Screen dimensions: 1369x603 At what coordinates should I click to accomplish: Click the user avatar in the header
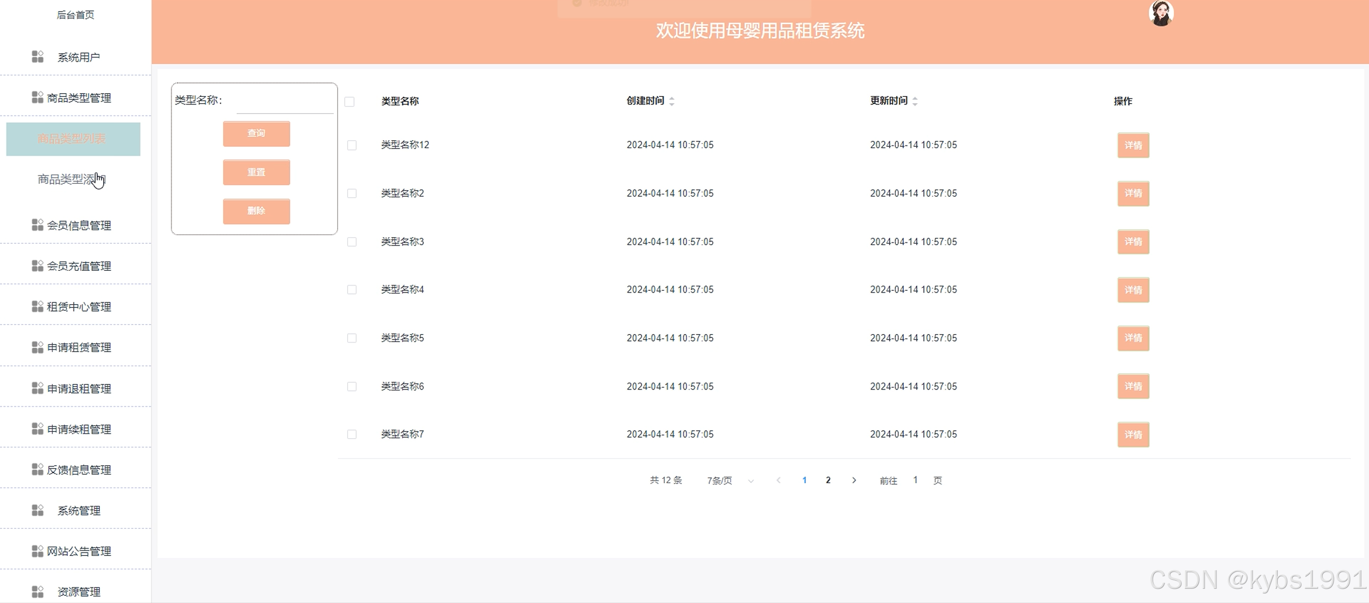tap(1161, 13)
